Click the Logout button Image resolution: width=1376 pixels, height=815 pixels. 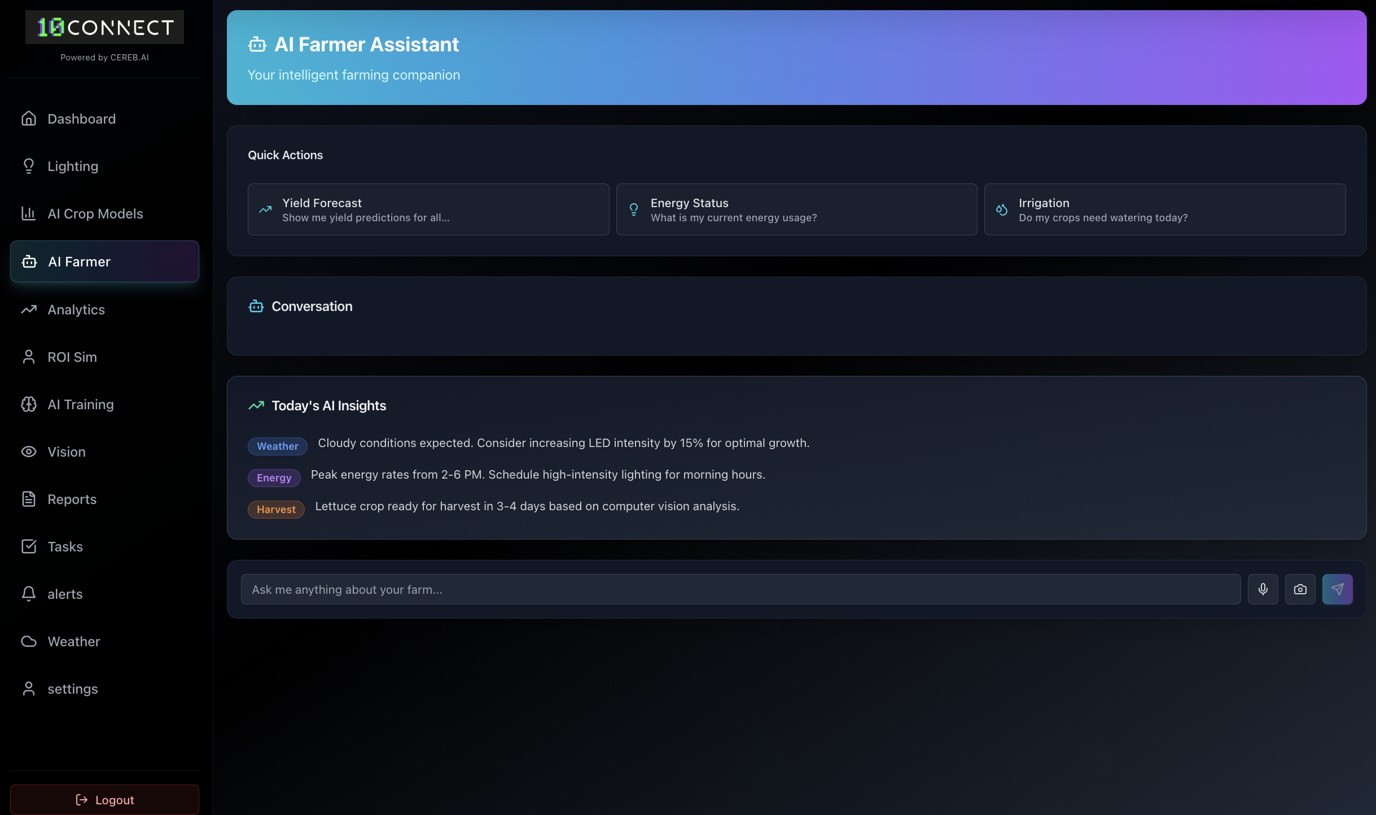point(104,799)
